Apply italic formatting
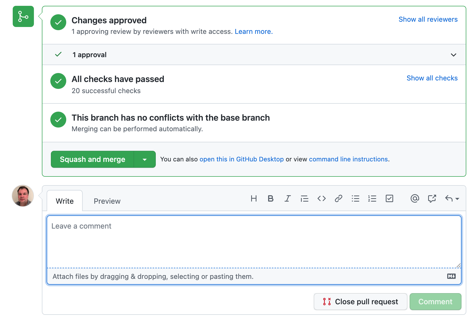The width and height of the screenshot is (470, 318). pos(287,198)
